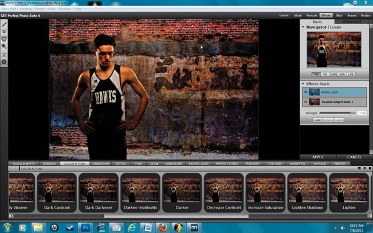Adjust the Strength slider
This screenshot has height=233, width=373.
(338, 113)
